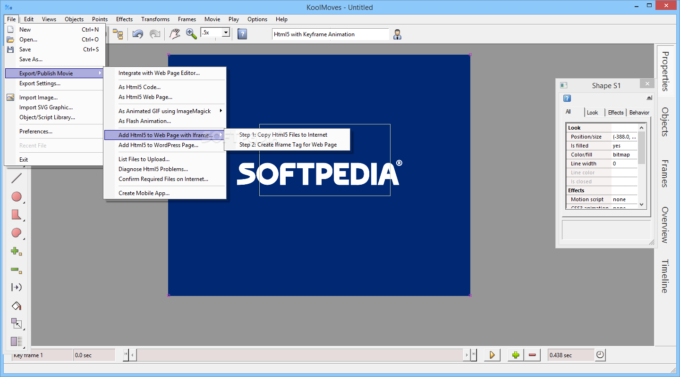The image size is (680, 377).
Task: Click the Is filled property row
Action: pyautogui.click(x=602, y=146)
